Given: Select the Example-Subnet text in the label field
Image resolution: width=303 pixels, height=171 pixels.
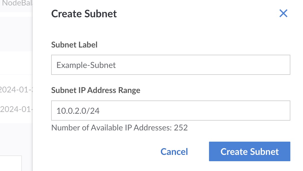Looking at the screenshot, I should [86, 65].
